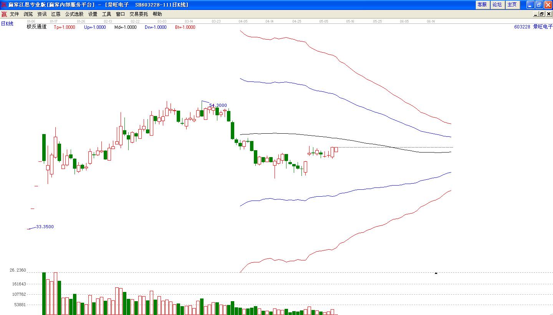Viewport: 553px width, 315px height.
Task: Click the 客服 button
Action: (482, 5)
